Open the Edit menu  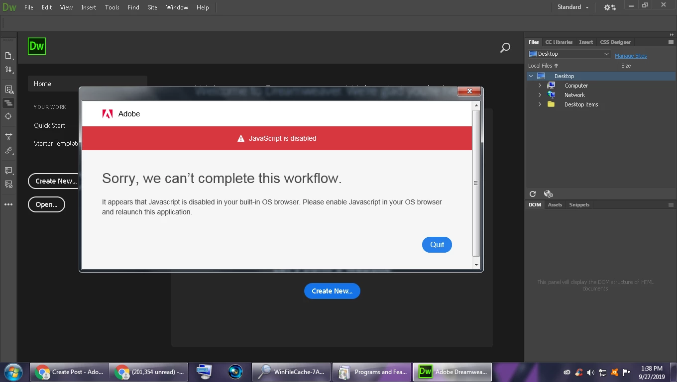coord(47,7)
